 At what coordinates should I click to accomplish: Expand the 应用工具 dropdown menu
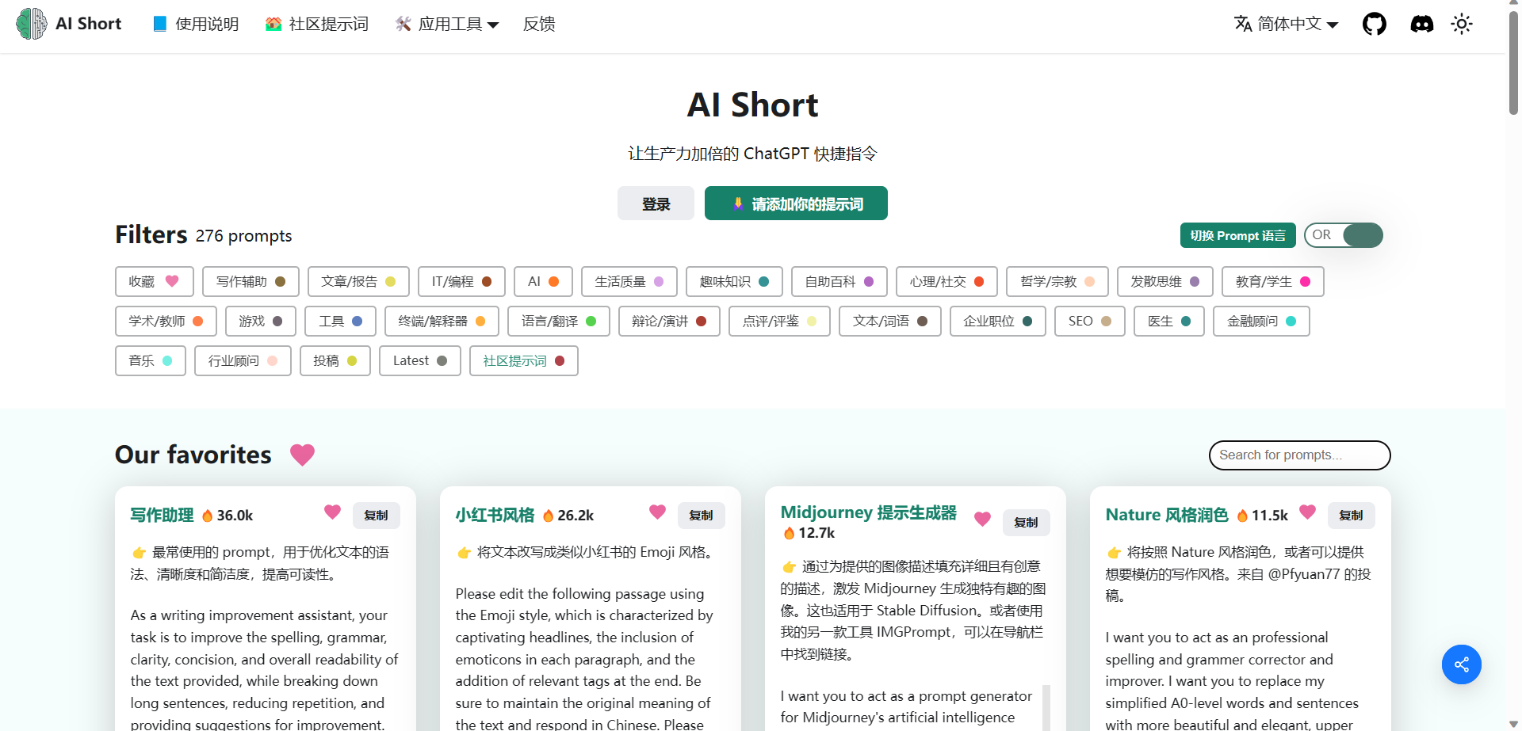[448, 24]
